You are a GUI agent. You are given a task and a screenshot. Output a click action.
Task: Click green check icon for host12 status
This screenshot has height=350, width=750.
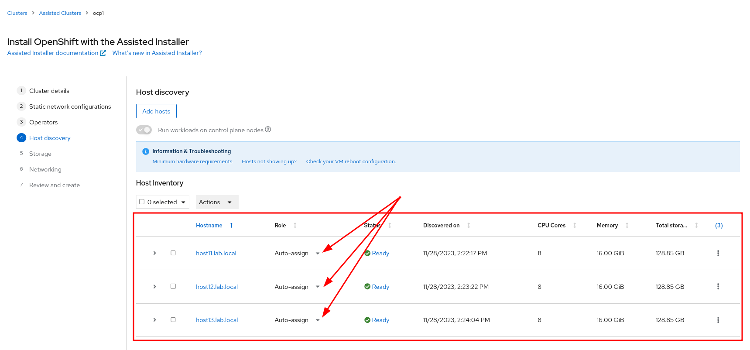(x=367, y=287)
